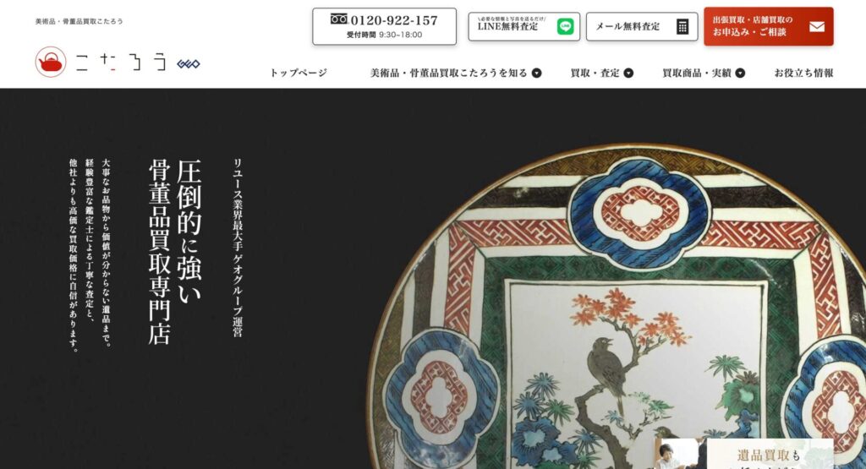Click the こたろう text logo
Screen dimensions: 866x469
click(x=121, y=63)
